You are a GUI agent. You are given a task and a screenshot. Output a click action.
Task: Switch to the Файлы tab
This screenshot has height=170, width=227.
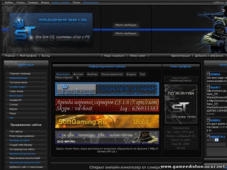point(92,74)
